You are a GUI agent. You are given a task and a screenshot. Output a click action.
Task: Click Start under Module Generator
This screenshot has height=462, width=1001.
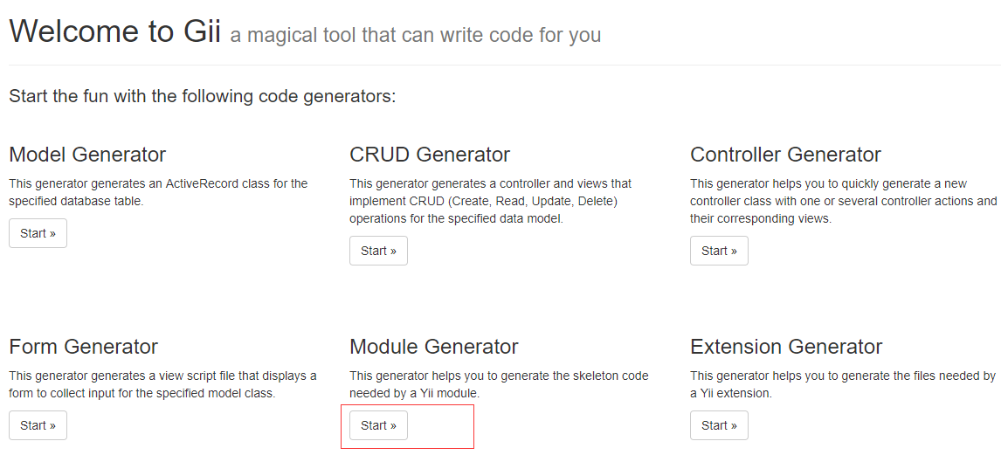(378, 425)
